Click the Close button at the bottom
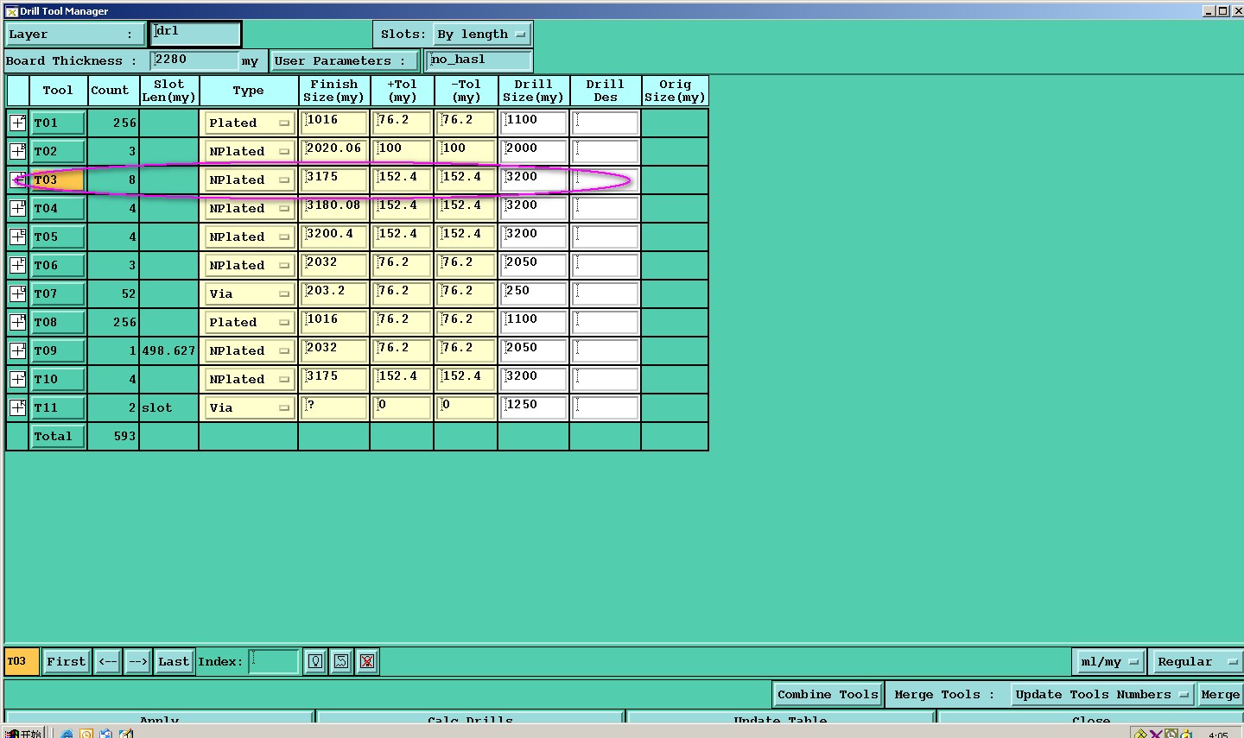1244x738 pixels. coord(1090,718)
